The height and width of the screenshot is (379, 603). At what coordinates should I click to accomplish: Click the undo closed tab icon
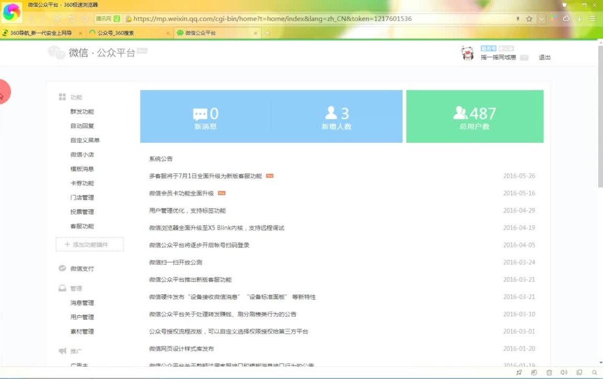(x=71, y=18)
